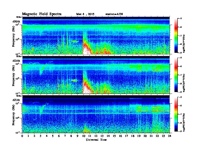This screenshot has width=202, height=156.
Task: Click the white burst at 10 UT in the dD/dt spectrogram
Action: 86,90
